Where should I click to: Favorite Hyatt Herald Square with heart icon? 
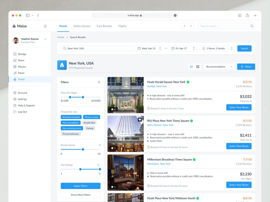[140, 81]
